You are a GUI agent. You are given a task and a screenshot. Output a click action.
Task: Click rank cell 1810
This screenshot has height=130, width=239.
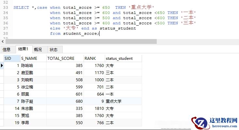94,108
